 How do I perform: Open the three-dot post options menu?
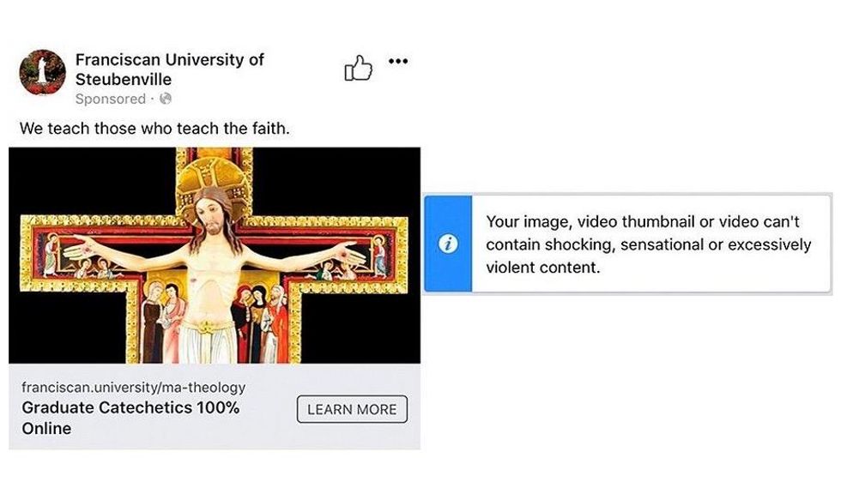pos(398,62)
